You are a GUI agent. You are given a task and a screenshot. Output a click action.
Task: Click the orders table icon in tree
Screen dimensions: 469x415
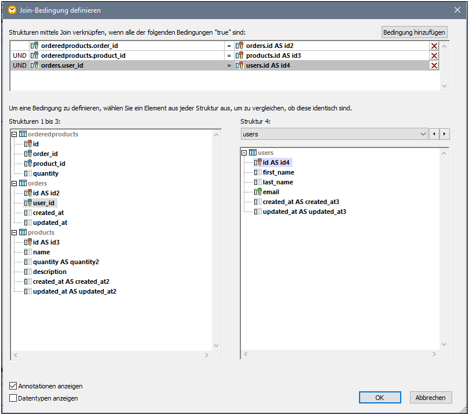click(23, 183)
